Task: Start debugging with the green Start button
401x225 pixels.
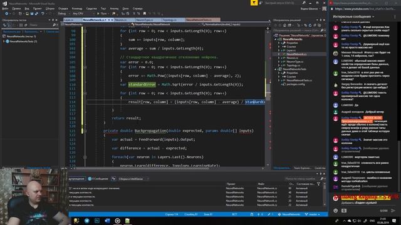Action: tap(102, 14)
